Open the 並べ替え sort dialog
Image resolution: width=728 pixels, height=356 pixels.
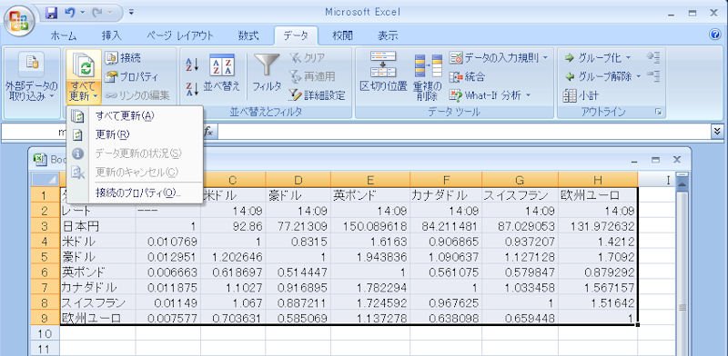pos(222,73)
